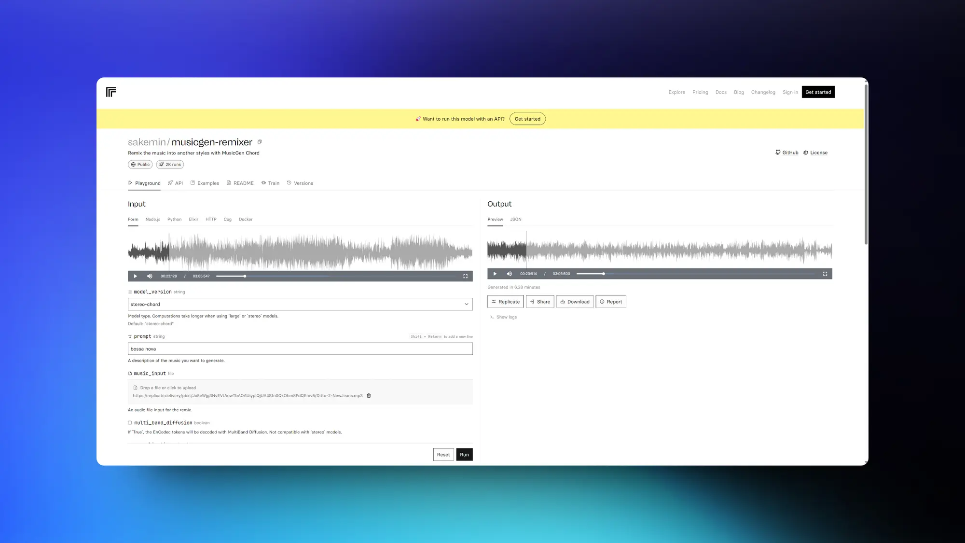The height and width of the screenshot is (543, 965).
Task: Play the output audio track
Action: pyautogui.click(x=495, y=274)
